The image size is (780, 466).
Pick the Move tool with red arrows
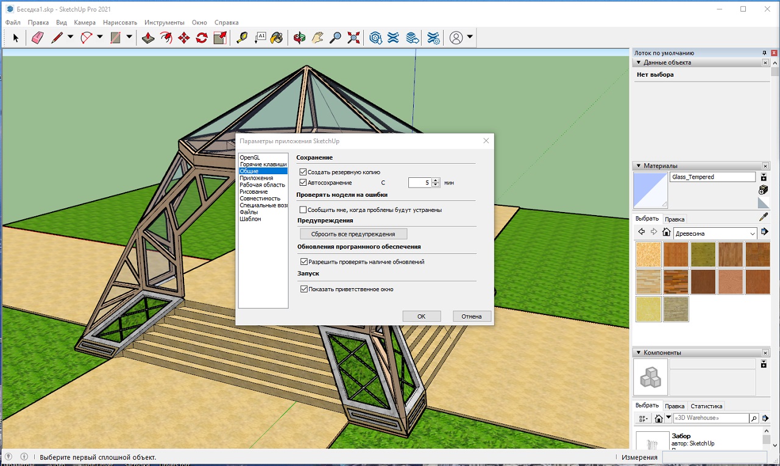click(183, 38)
